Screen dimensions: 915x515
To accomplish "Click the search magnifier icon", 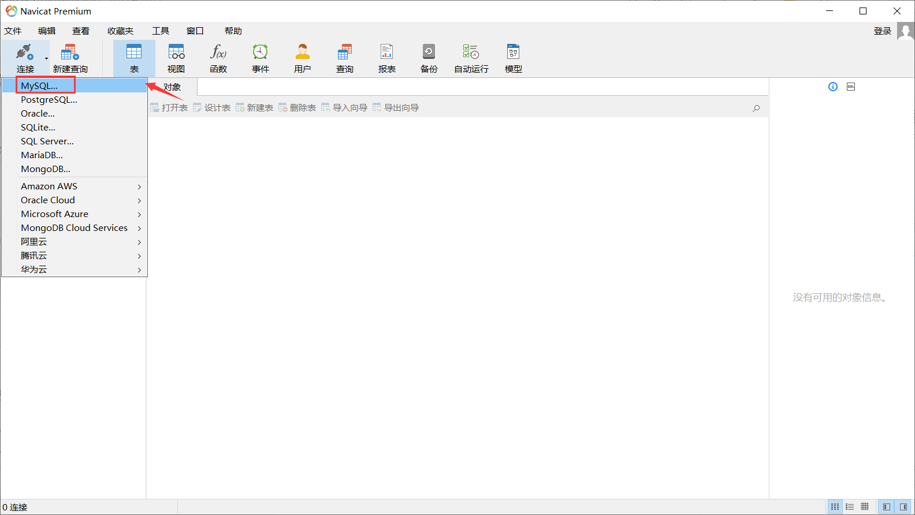I will (756, 108).
